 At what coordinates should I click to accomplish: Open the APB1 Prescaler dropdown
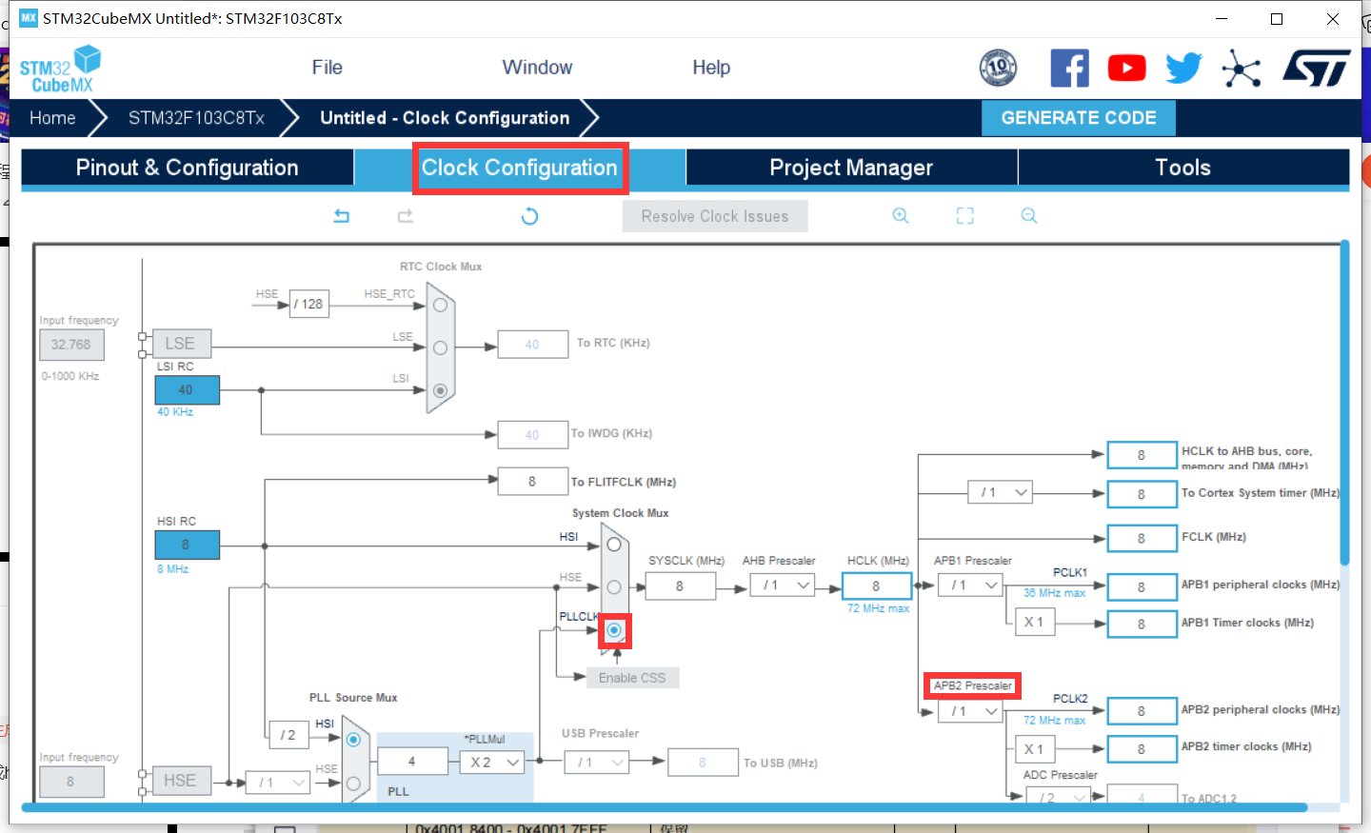point(972,585)
